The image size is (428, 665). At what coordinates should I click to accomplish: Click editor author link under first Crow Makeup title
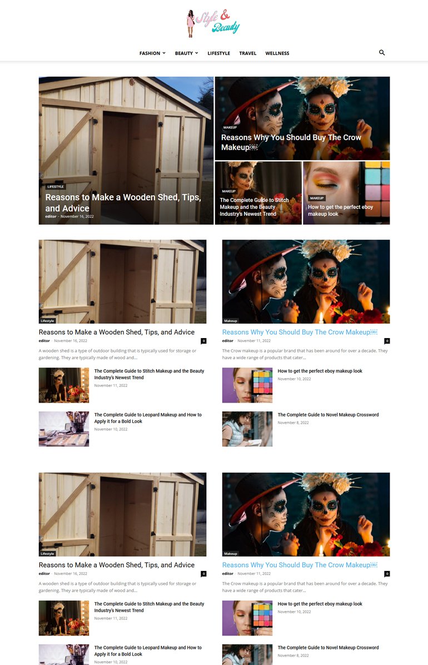(227, 341)
